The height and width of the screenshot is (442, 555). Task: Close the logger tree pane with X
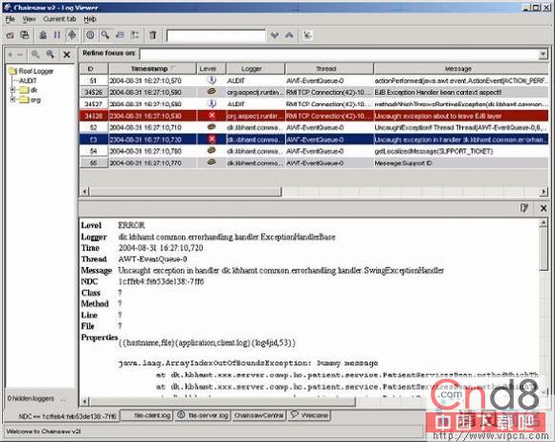point(67,55)
